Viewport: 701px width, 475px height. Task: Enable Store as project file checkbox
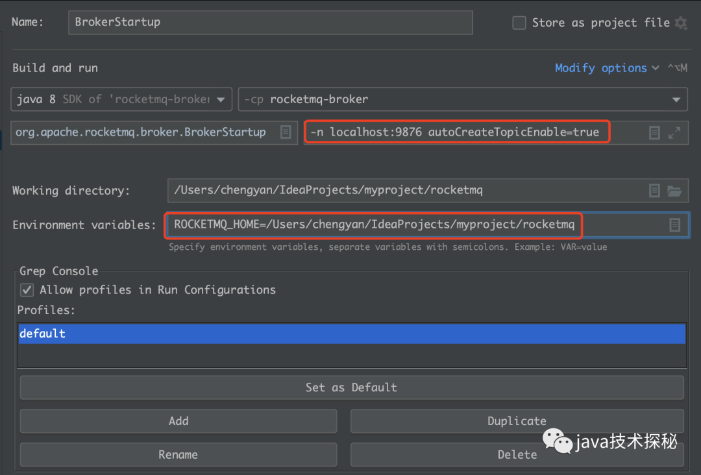(x=519, y=23)
